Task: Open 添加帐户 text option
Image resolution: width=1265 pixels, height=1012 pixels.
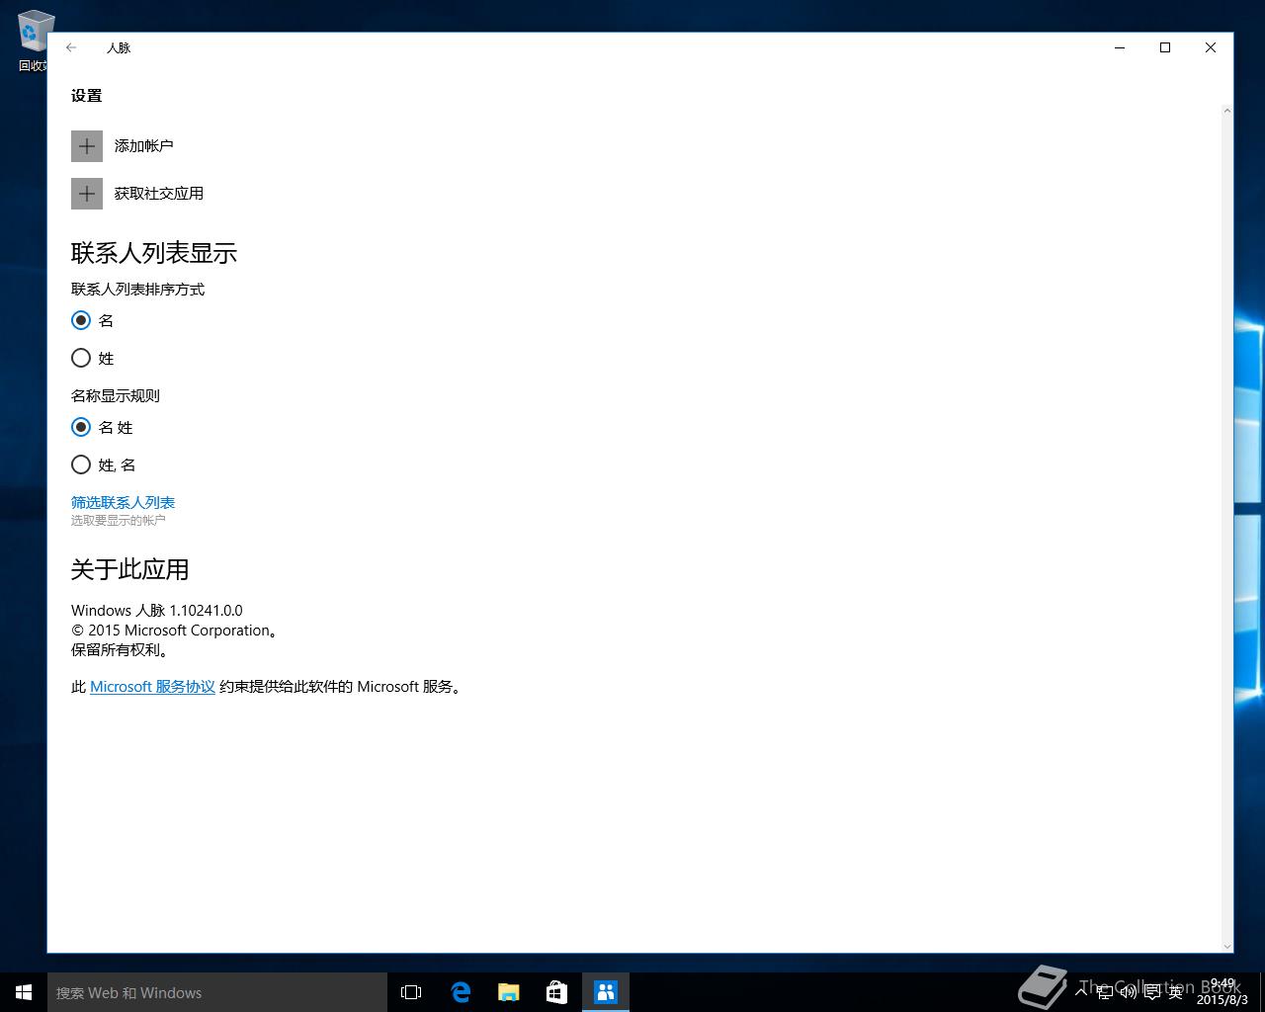Action: (x=144, y=146)
